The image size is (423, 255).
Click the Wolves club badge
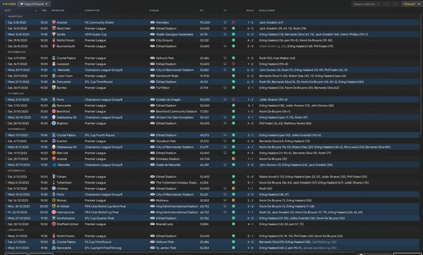54,200
